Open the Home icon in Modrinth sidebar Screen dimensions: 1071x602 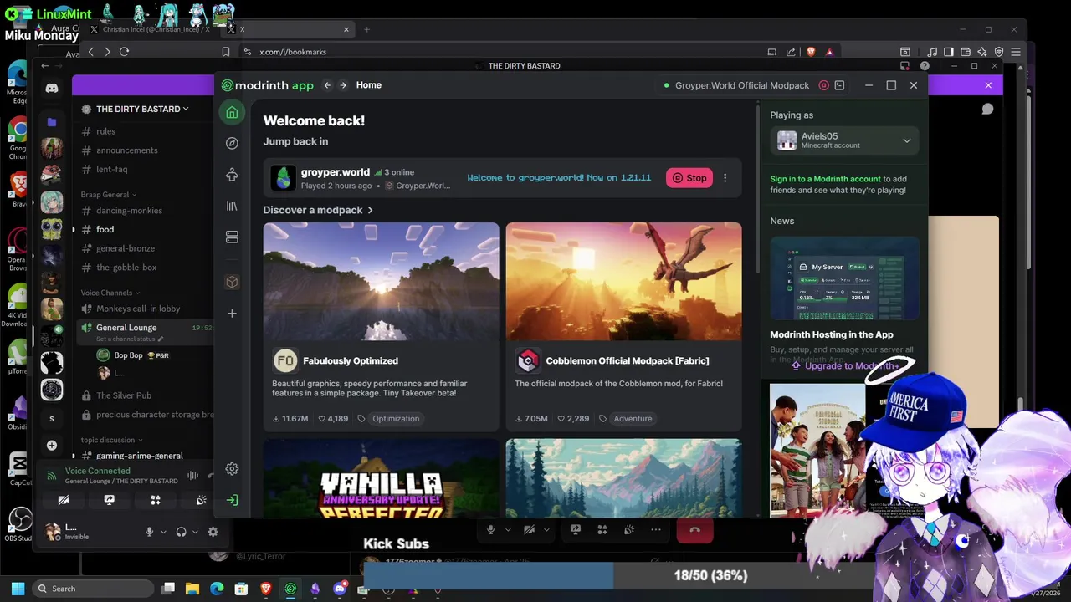coord(232,112)
